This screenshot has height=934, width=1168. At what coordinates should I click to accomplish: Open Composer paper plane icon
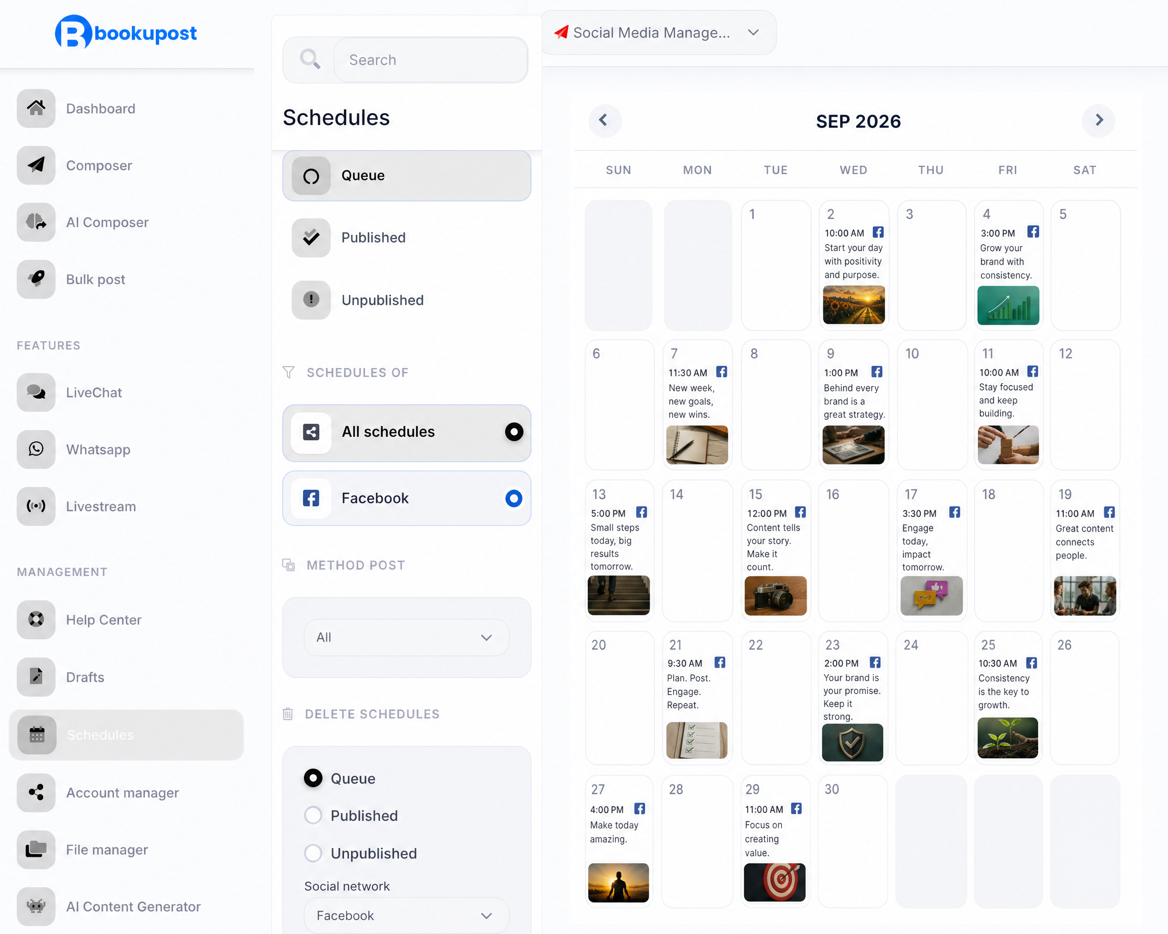click(x=36, y=165)
